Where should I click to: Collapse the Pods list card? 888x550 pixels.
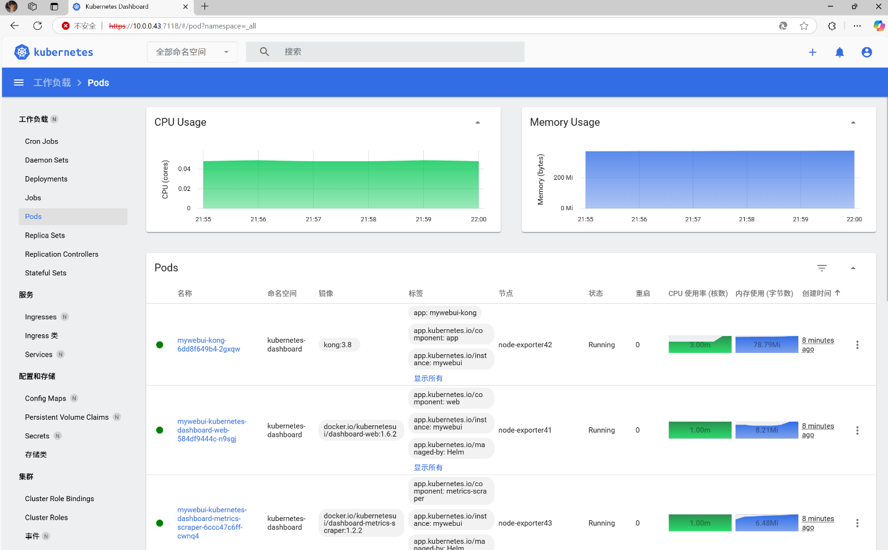tap(853, 268)
